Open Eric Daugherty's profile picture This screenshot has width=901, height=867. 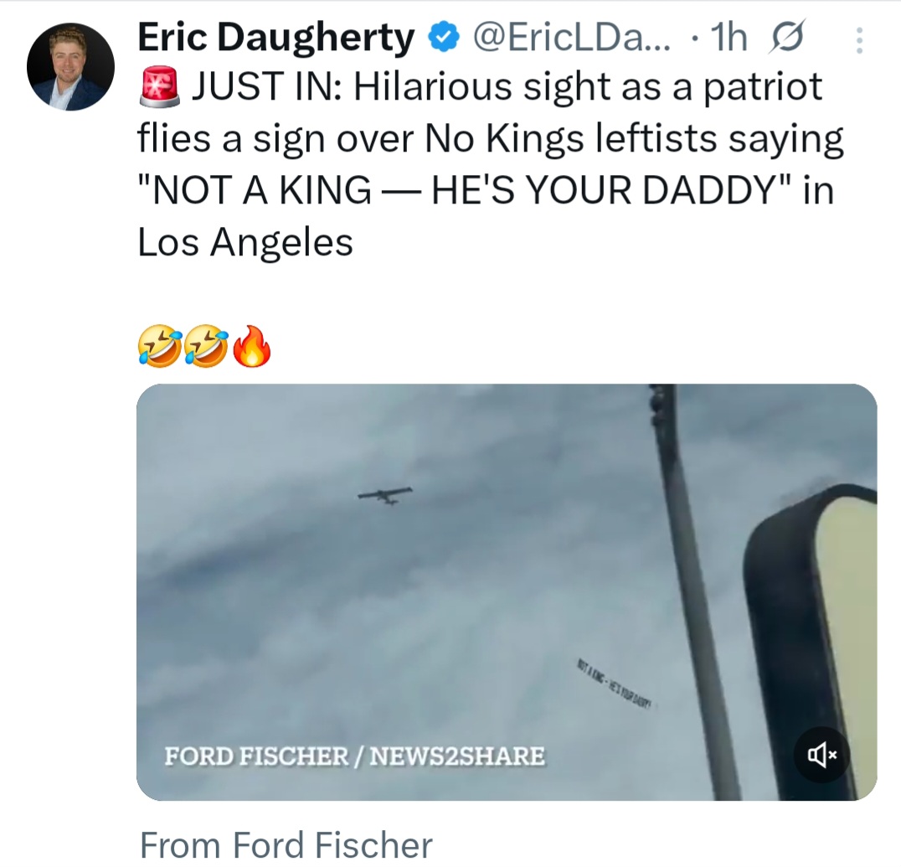(x=70, y=67)
